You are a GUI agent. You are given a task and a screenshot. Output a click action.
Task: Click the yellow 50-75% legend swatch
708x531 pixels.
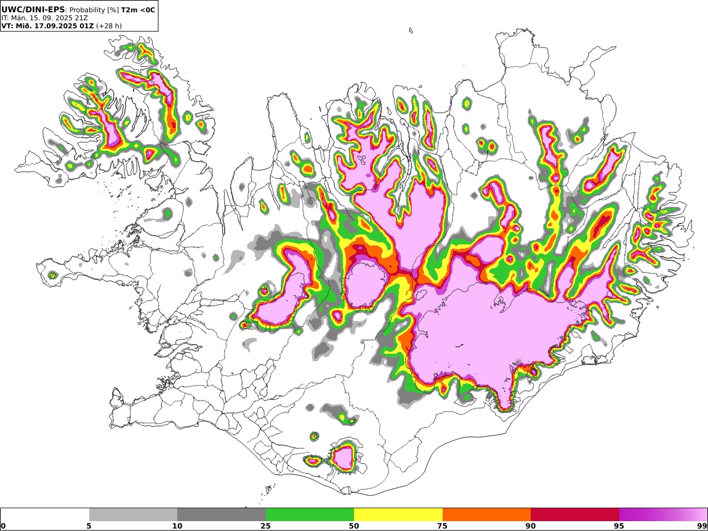pyautogui.click(x=398, y=514)
